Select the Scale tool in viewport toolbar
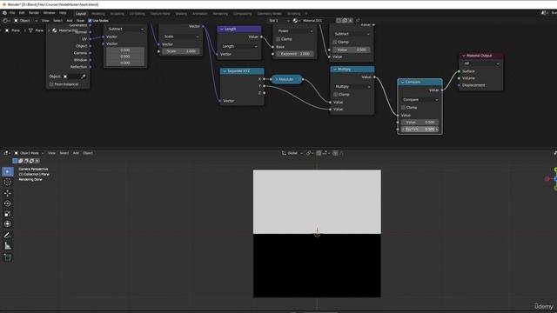The height and width of the screenshot is (313, 557). [x=8, y=214]
